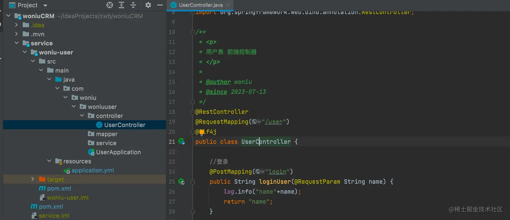Click the fold marker at line 10

(x=193, y=32)
